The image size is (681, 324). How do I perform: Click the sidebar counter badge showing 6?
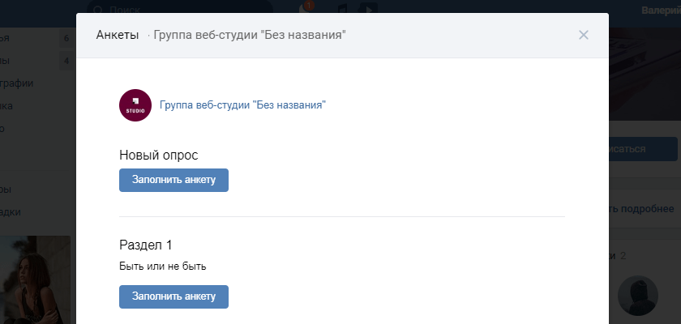click(x=66, y=38)
